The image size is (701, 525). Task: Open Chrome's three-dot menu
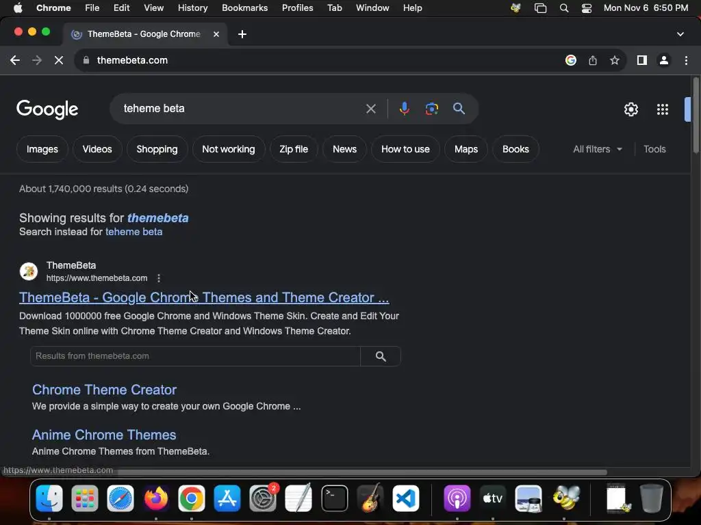686,60
